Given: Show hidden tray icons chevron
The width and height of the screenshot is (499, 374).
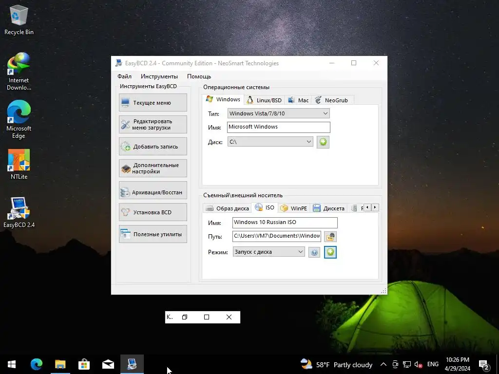Looking at the screenshot, I should pyautogui.click(x=384, y=364).
